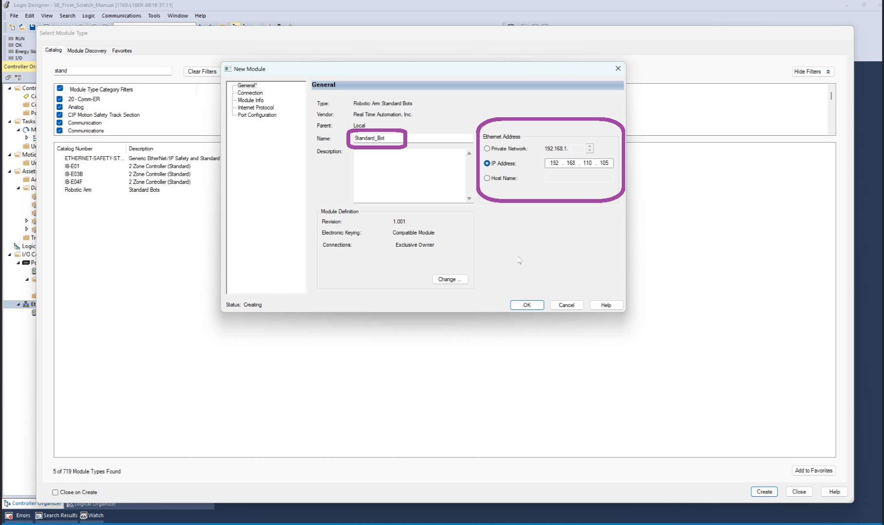Switch to the Module Discovery tab
This screenshot has width=884, height=525.
pyautogui.click(x=87, y=51)
